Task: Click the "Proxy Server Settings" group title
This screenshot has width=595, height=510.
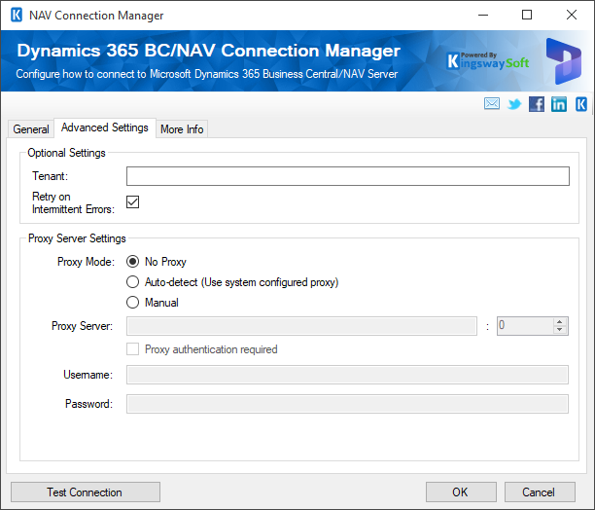Action: pos(77,238)
